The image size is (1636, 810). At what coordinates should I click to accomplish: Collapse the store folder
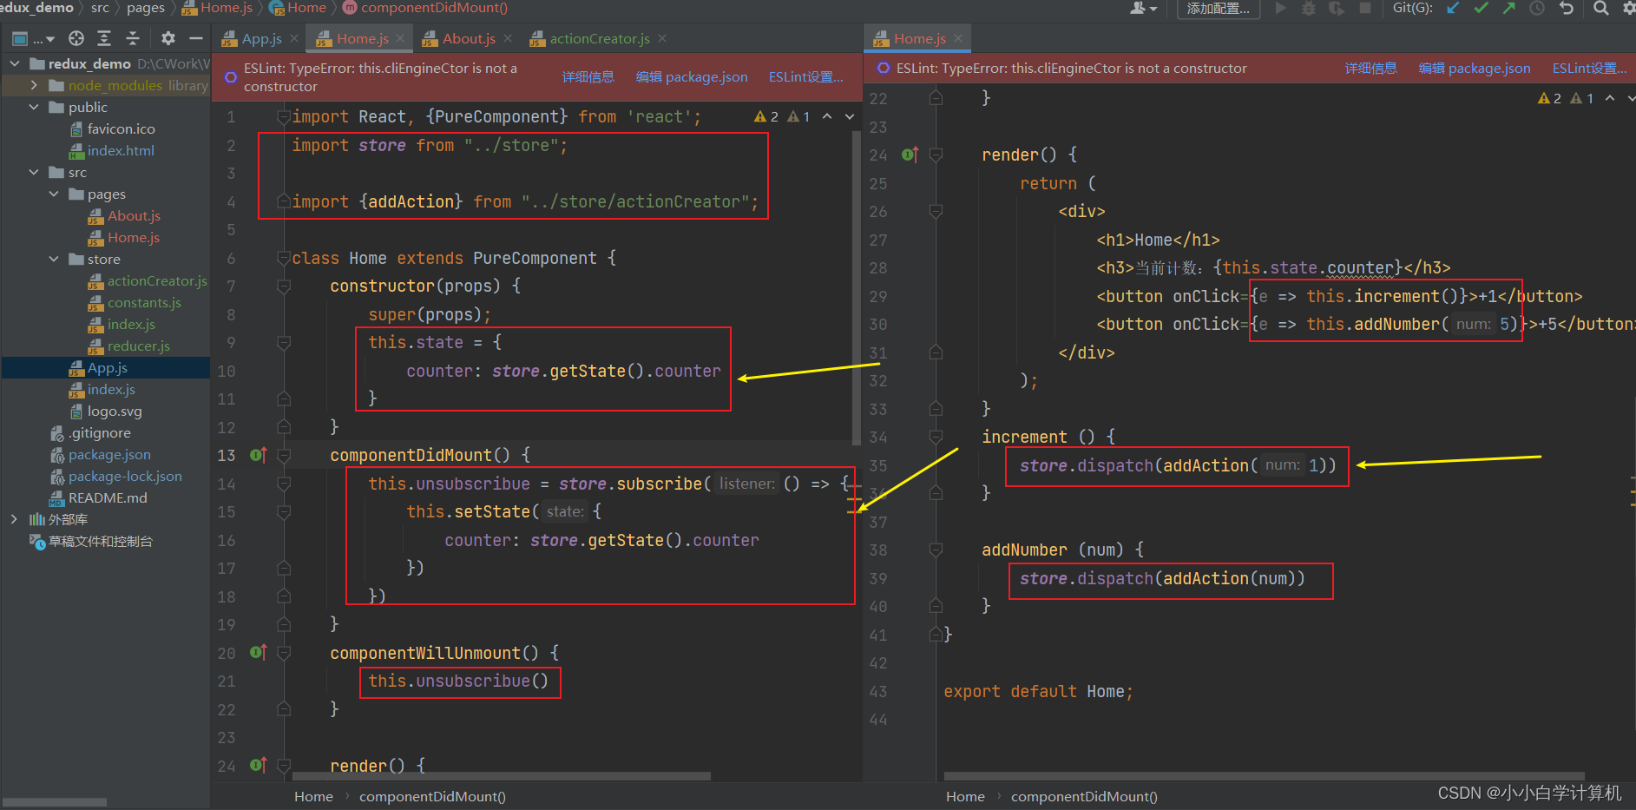[x=54, y=259]
